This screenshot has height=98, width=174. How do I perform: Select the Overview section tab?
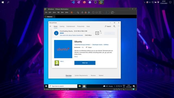69,75
